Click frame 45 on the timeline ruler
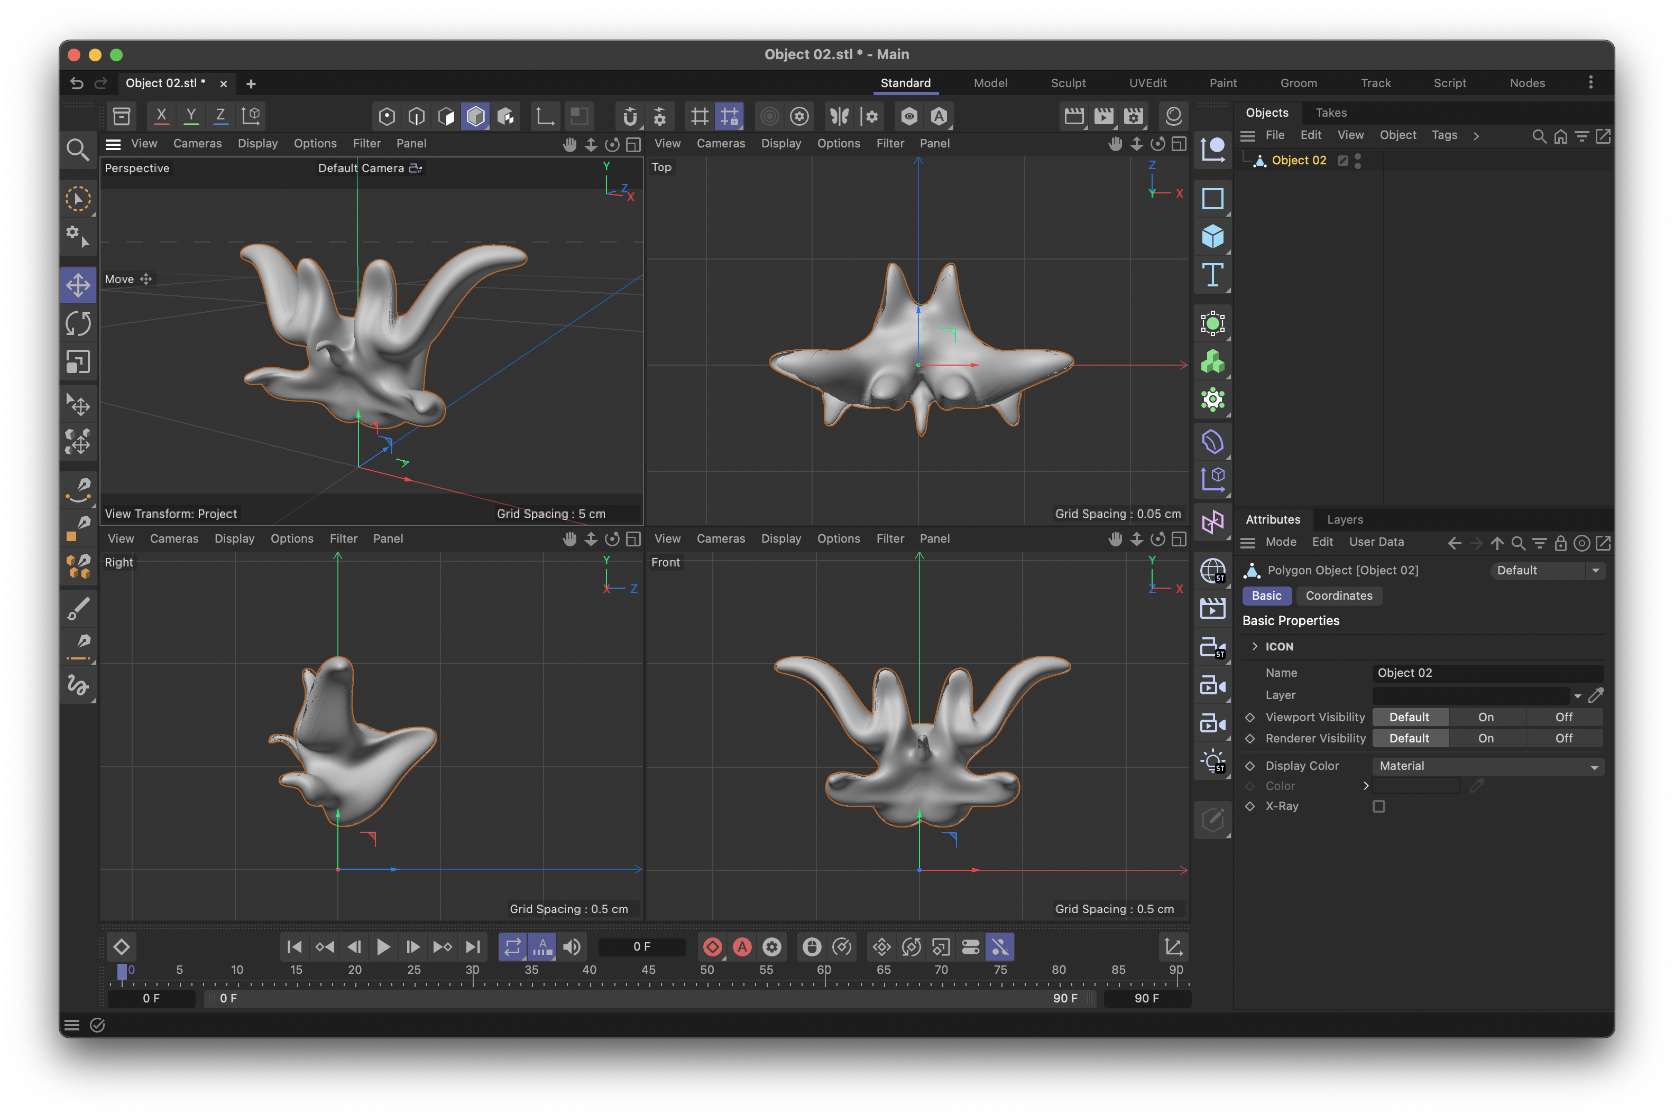This screenshot has height=1116, width=1674. coord(648,970)
